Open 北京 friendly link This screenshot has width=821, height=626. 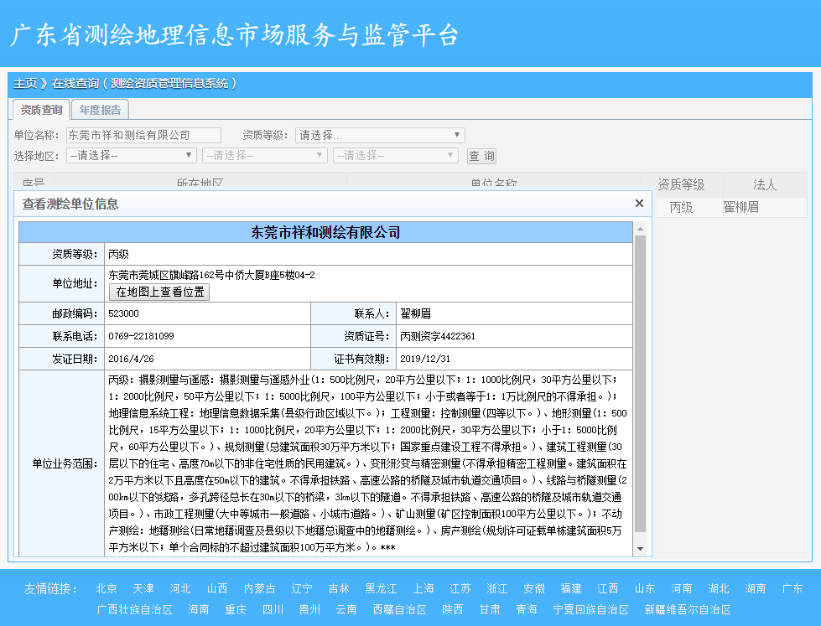pos(107,588)
